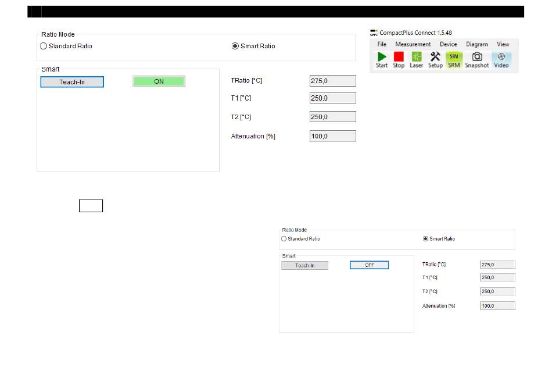Toggle the OFF button in lower panel

click(x=370, y=265)
